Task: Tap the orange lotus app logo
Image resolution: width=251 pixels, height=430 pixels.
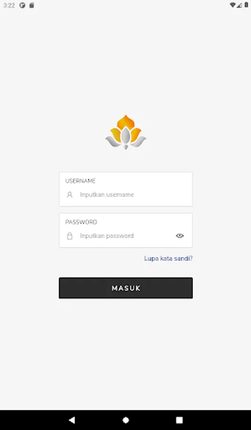Action: [126, 132]
